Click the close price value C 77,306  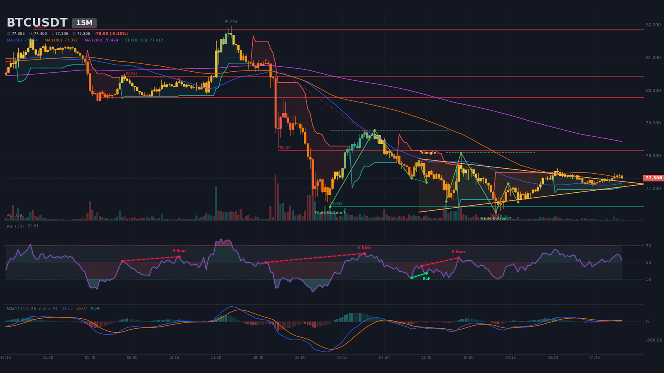coord(81,34)
